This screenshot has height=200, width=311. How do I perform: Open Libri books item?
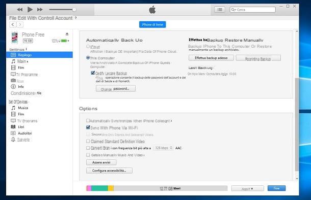click(x=17, y=127)
